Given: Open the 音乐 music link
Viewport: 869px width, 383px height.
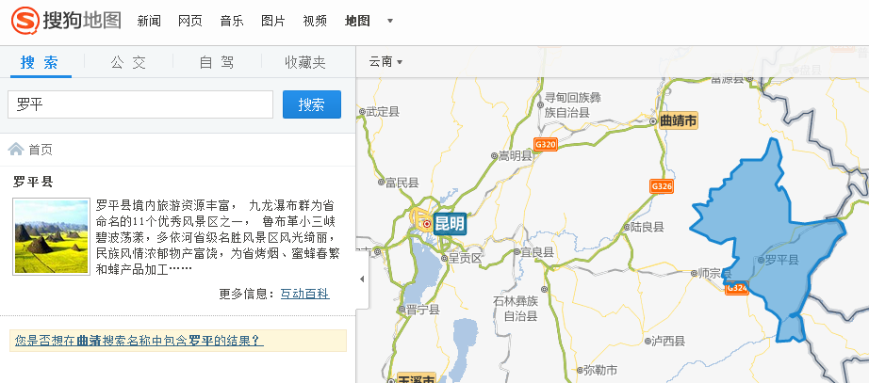Looking at the screenshot, I should pos(232,21).
